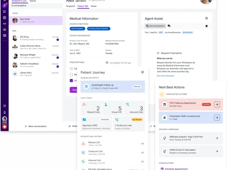
Task: Open the See more information link
Action: (x=165, y=76)
